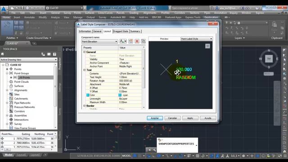
Task: Click the Color property row swatch
Action: point(88,95)
